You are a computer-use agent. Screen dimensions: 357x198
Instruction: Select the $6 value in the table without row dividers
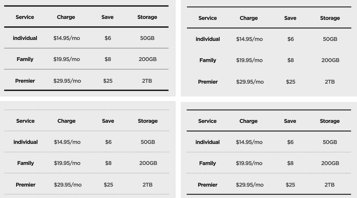(291, 39)
